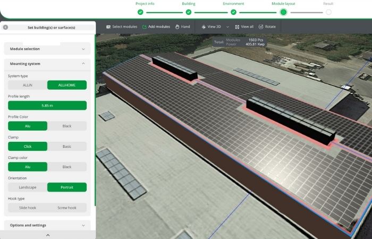Go to Result step
The width and height of the screenshot is (372, 239).
coord(328,4)
